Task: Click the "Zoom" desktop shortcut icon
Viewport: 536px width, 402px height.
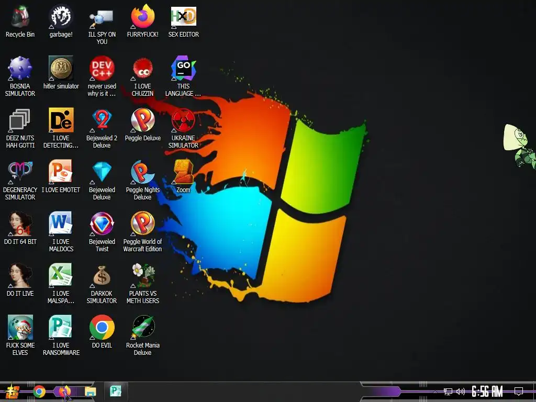Action: tap(184, 171)
